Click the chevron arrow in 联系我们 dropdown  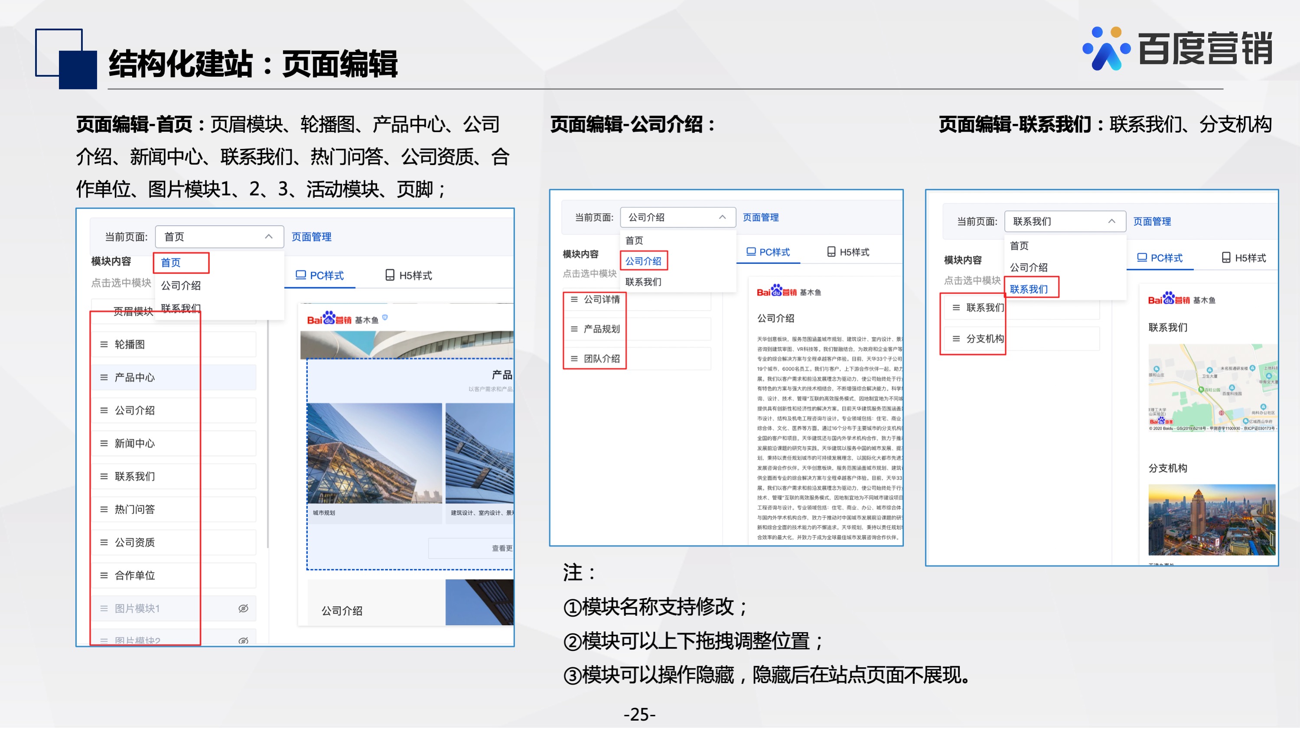pyautogui.click(x=1111, y=221)
